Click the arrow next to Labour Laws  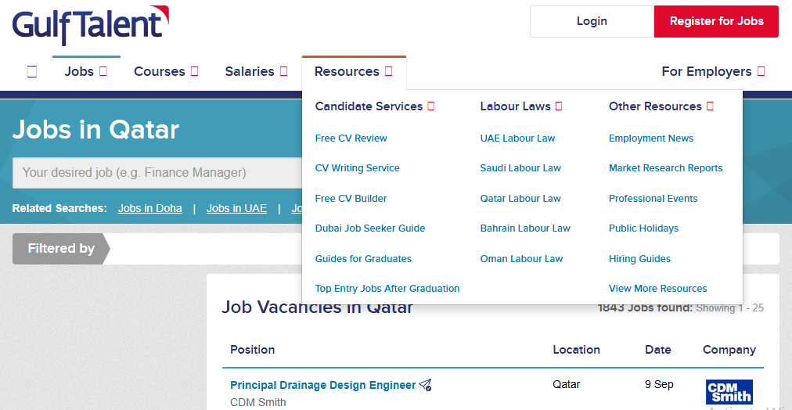coord(559,106)
